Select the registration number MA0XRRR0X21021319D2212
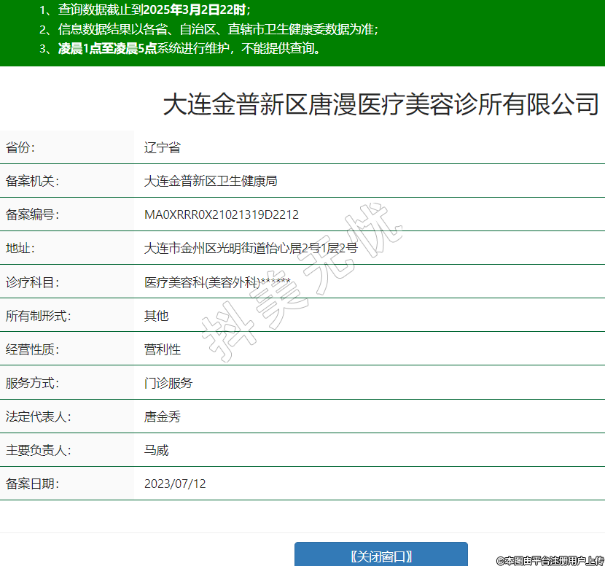The image size is (605, 566). coord(222,214)
